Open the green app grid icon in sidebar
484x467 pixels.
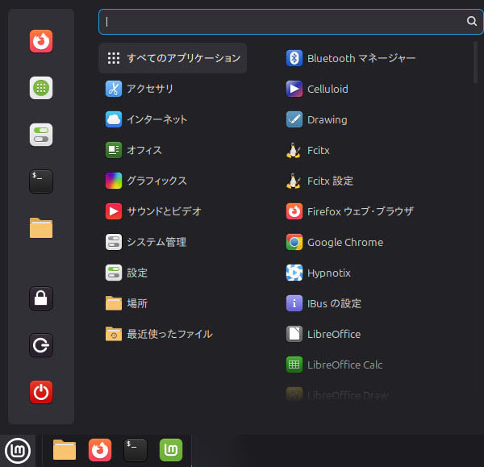(41, 88)
